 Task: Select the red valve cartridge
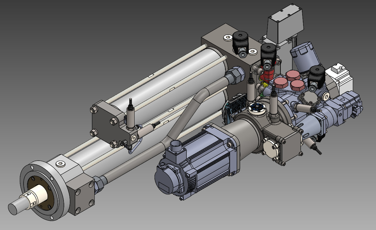click(x=268, y=74)
